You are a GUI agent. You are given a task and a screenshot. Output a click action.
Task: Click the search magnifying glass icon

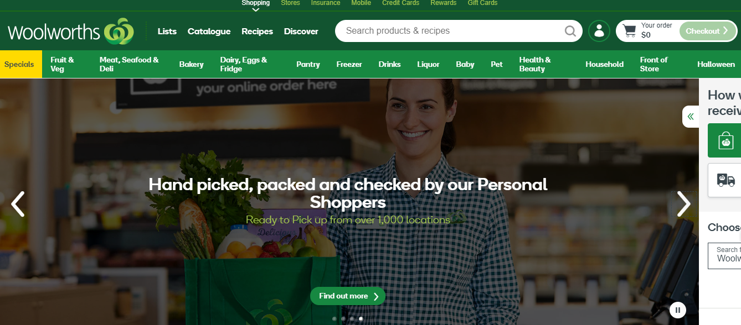[570, 31]
